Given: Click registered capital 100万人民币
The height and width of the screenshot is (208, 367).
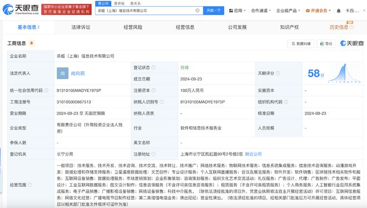Looking at the screenshot, I should 192,90.
